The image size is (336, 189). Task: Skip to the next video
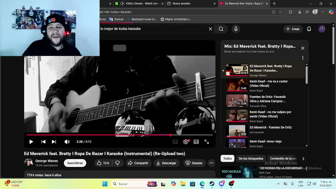pos(54,142)
